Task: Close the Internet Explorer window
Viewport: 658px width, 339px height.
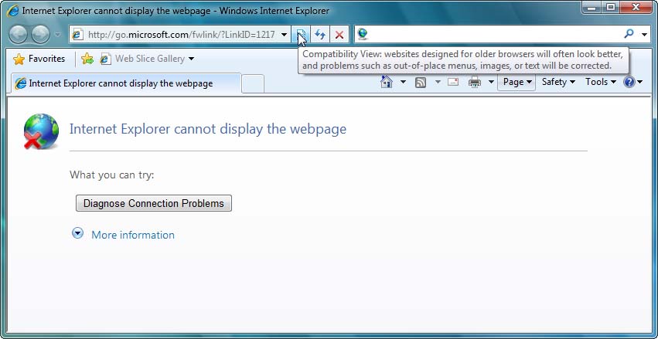Action: coord(636,8)
